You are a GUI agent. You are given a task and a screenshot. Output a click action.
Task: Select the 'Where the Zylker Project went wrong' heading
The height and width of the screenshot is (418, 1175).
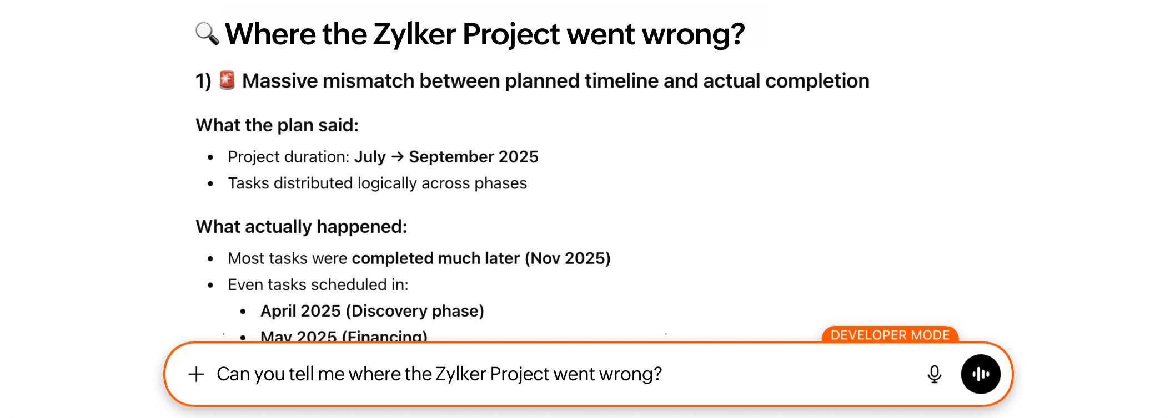point(486,33)
